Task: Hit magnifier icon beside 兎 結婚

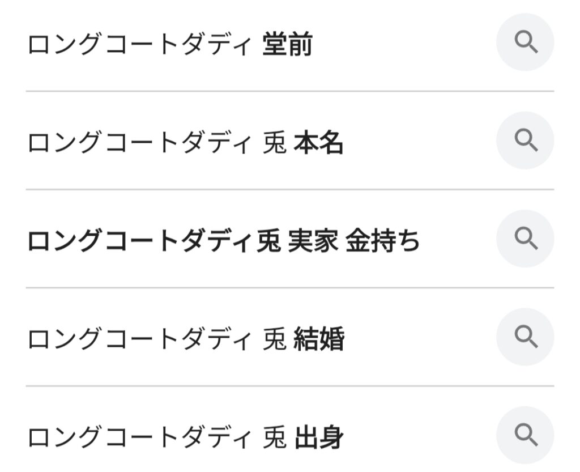Action: pyautogui.click(x=525, y=337)
